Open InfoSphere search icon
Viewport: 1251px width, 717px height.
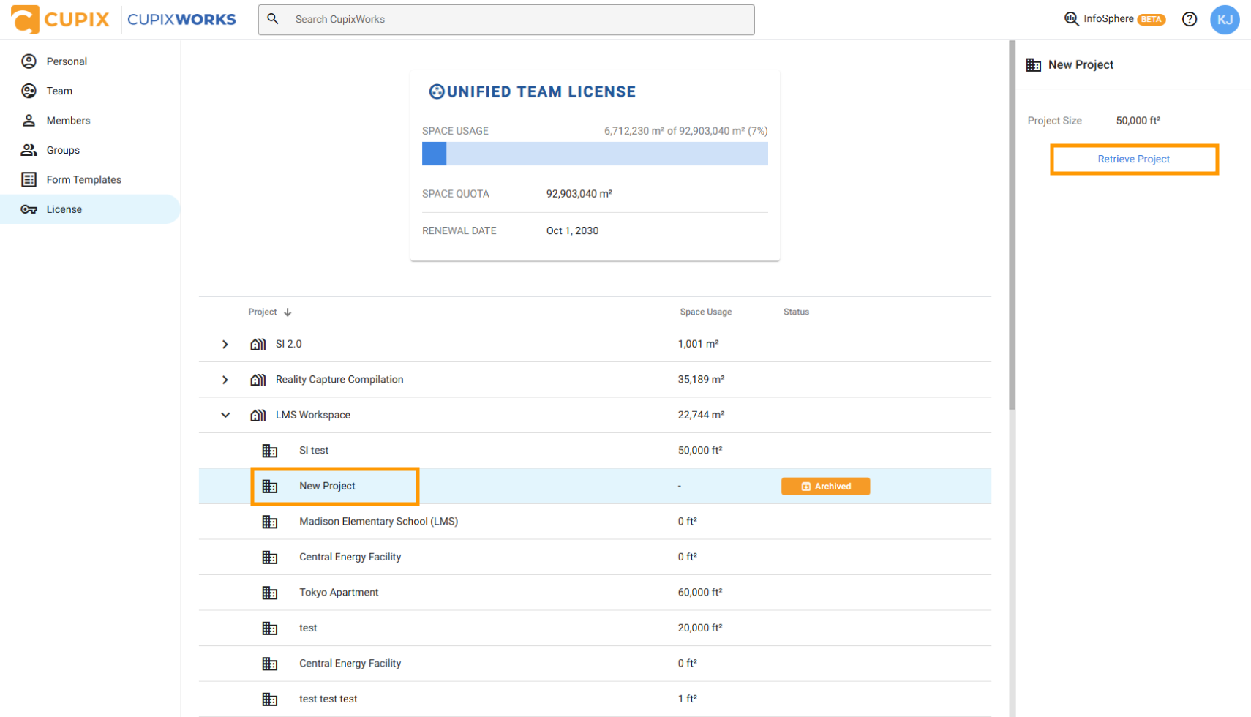pyautogui.click(x=1071, y=19)
